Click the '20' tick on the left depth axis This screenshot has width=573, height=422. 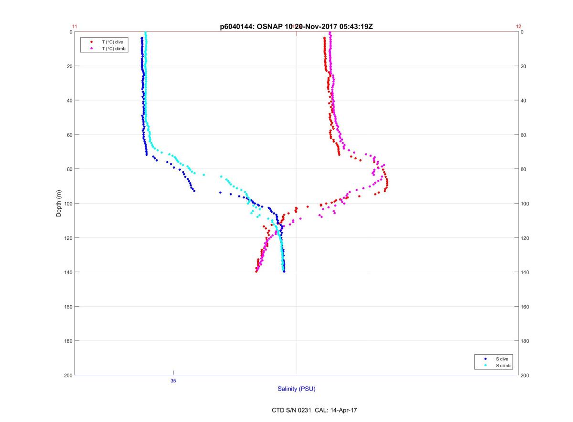click(69, 66)
